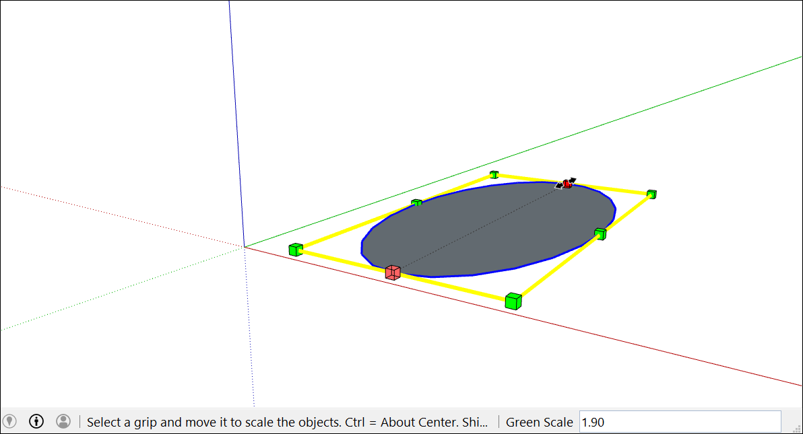Screen dimensions: 803x434
Task: Grab the active red grip near the cursor
Action: tap(568, 182)
